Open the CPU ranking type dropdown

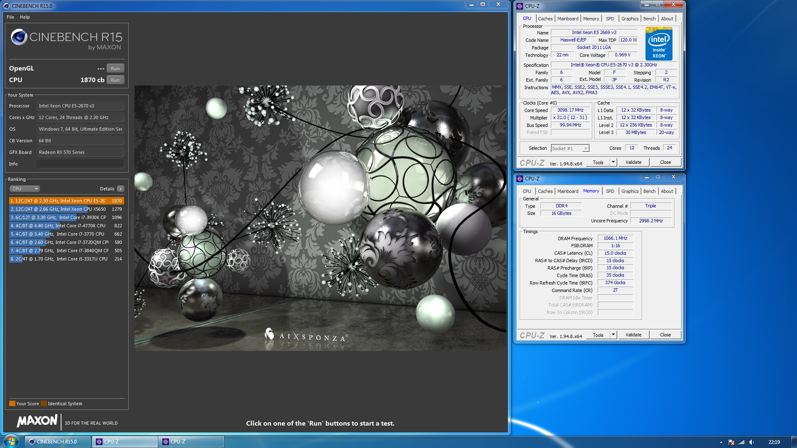point(24,189)
